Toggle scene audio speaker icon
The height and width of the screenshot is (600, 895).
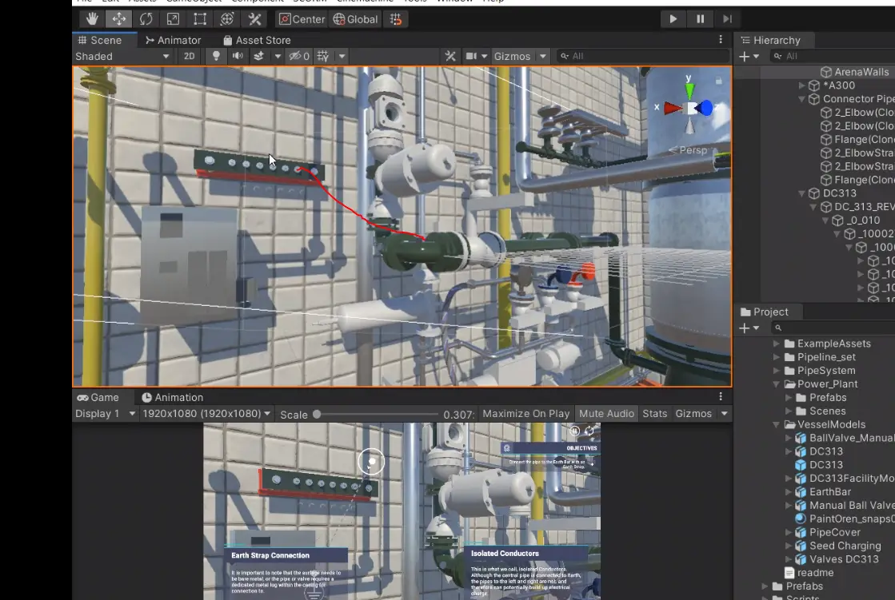pos(238,56)
